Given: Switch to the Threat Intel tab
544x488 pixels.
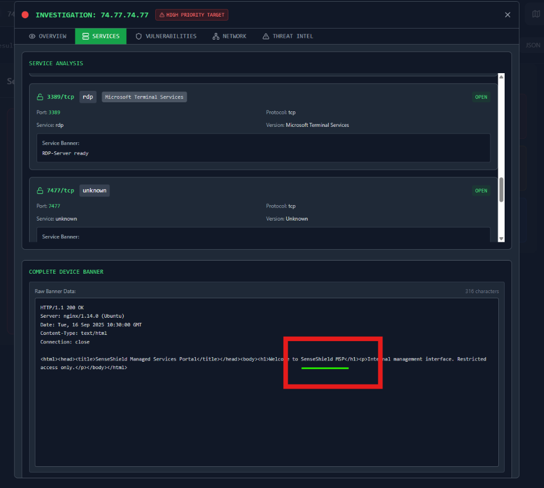Looking at the screenshot, I should [x=288, y=36].
